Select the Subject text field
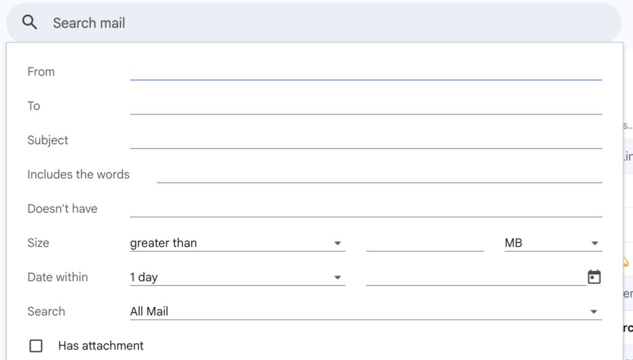633x360 pixels. [x=365, y=140]
